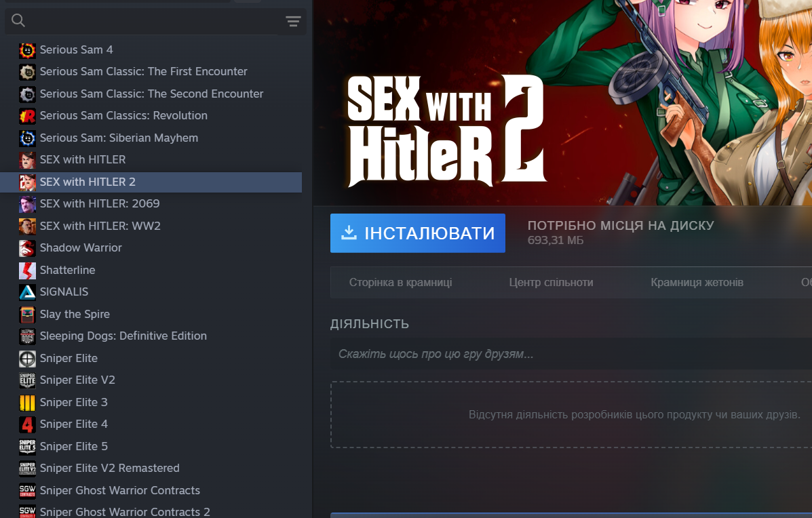
Task: Select 'Sniper Elite V2' title
Action: (78, 379)
